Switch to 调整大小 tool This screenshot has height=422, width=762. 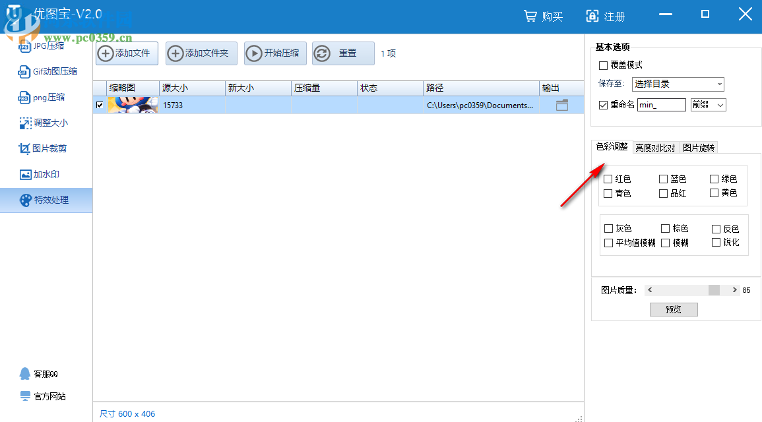coord(44,123)
